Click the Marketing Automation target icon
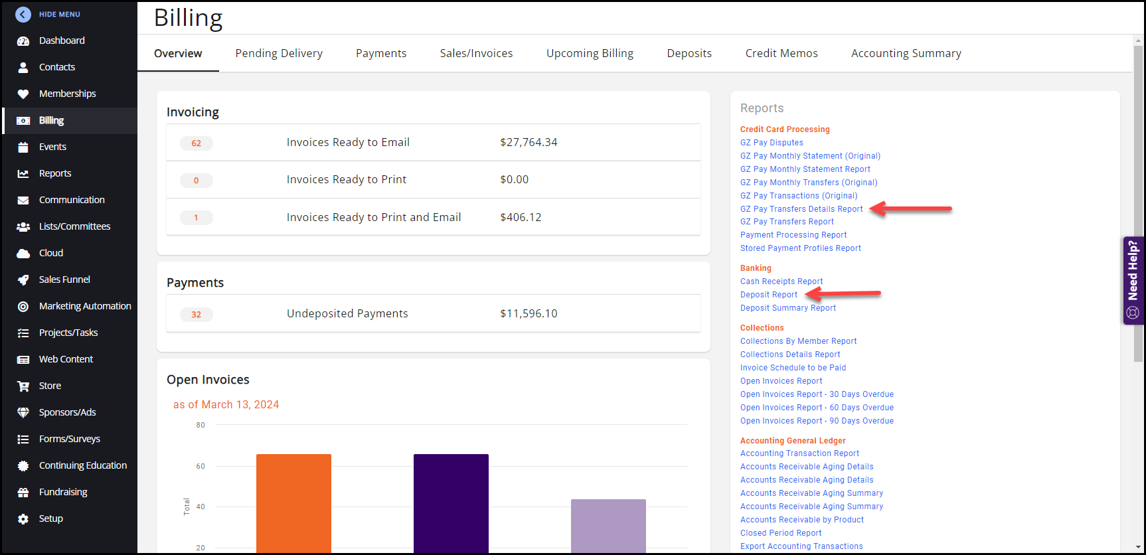 pos(23,306)
